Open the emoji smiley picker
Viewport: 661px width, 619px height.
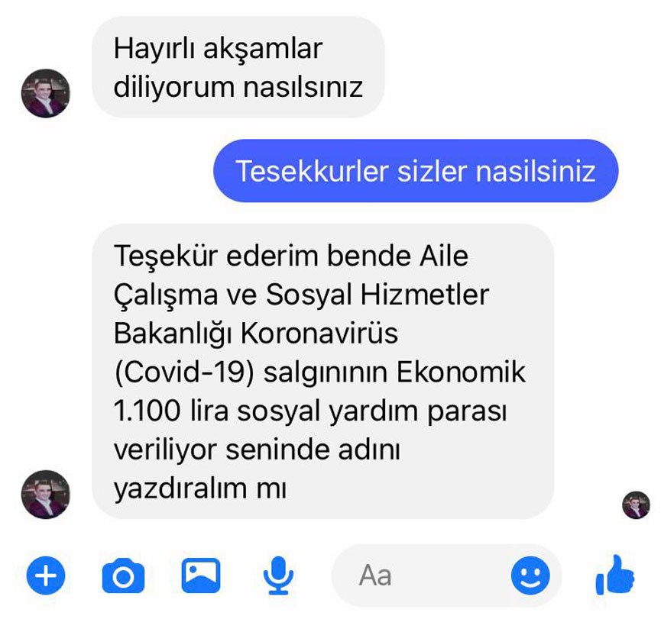pyautogui.click(x=530, y=575)
